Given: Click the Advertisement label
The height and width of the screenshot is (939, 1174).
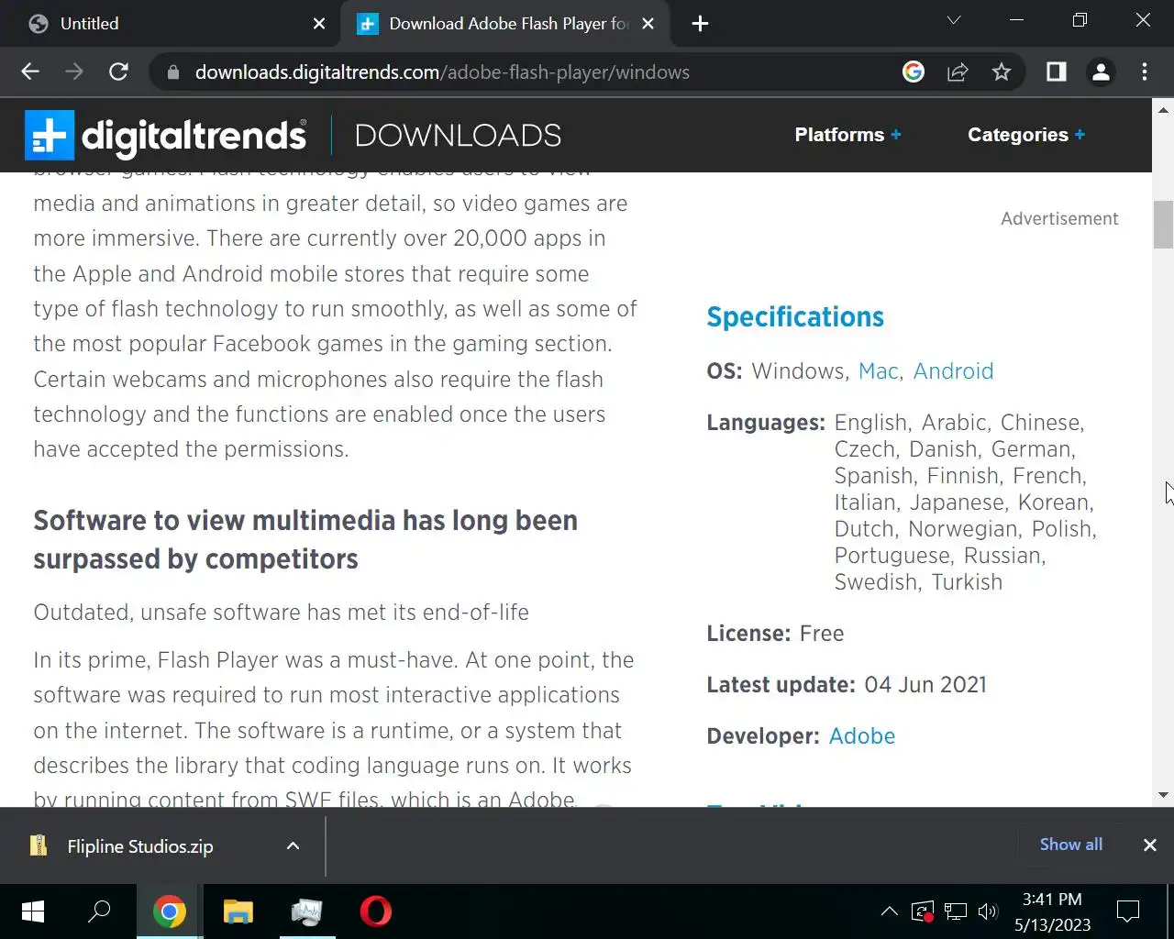Looking at the screenshot, I should (1059, 219).
